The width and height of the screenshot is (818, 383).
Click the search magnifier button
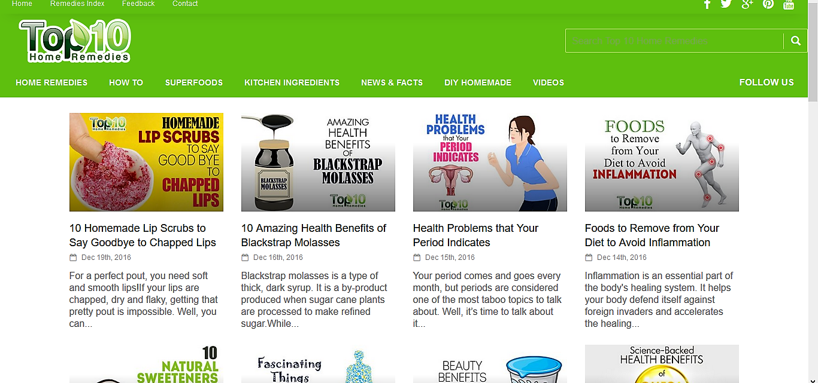pos(795,41)
